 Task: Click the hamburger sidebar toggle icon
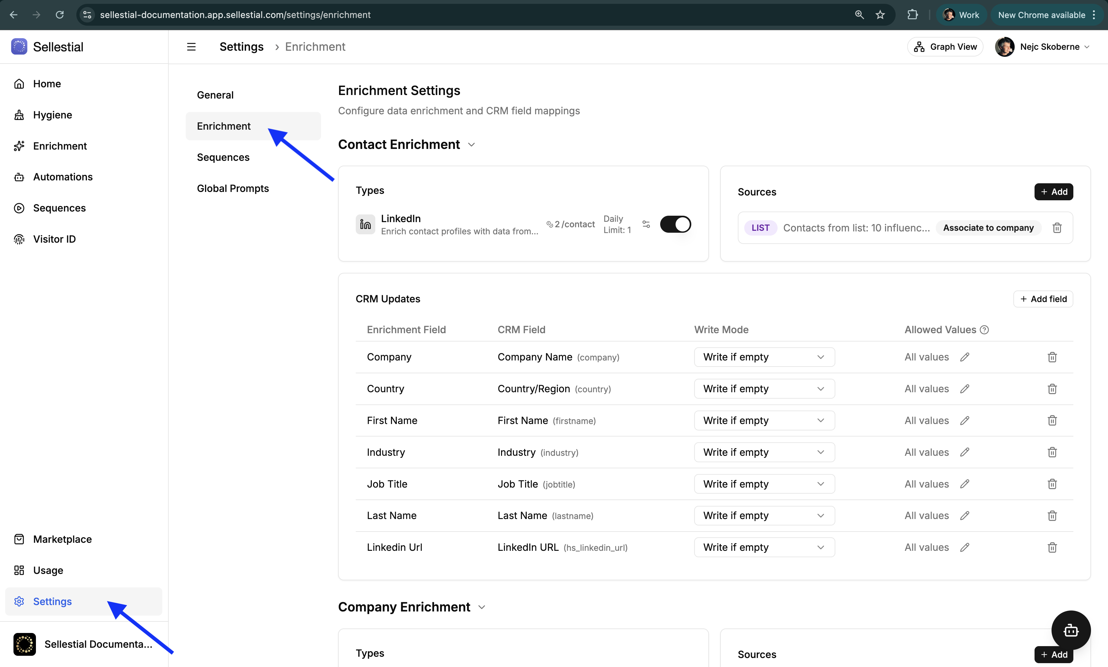tap(191, 47)
